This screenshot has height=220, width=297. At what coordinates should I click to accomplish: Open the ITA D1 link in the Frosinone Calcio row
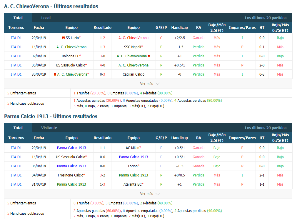pos(16,175)
